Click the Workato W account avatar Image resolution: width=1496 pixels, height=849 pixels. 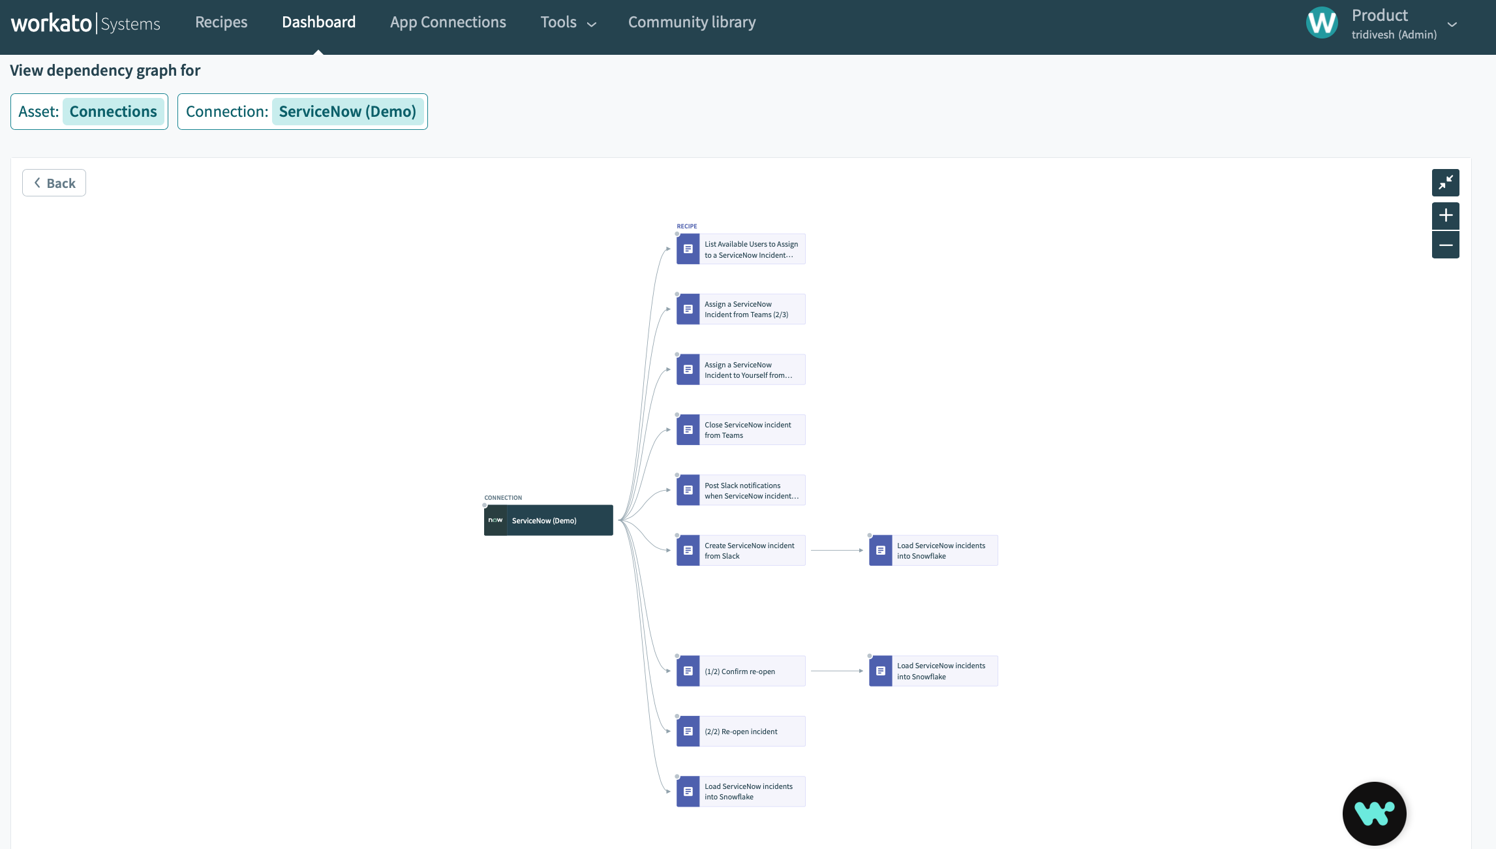(1322, 23)
